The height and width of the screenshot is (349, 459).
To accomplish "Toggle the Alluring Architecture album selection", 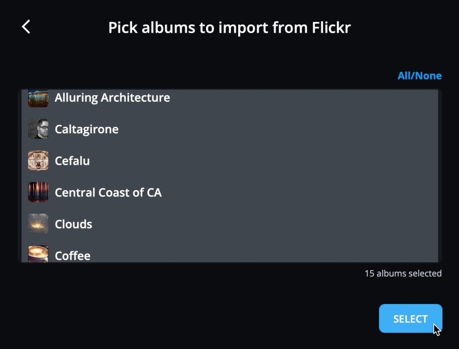I will point(112,98).
